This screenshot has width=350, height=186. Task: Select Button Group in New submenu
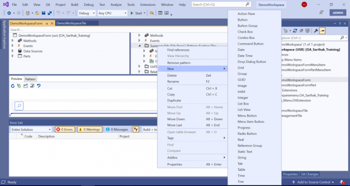[x=247, y=26]
